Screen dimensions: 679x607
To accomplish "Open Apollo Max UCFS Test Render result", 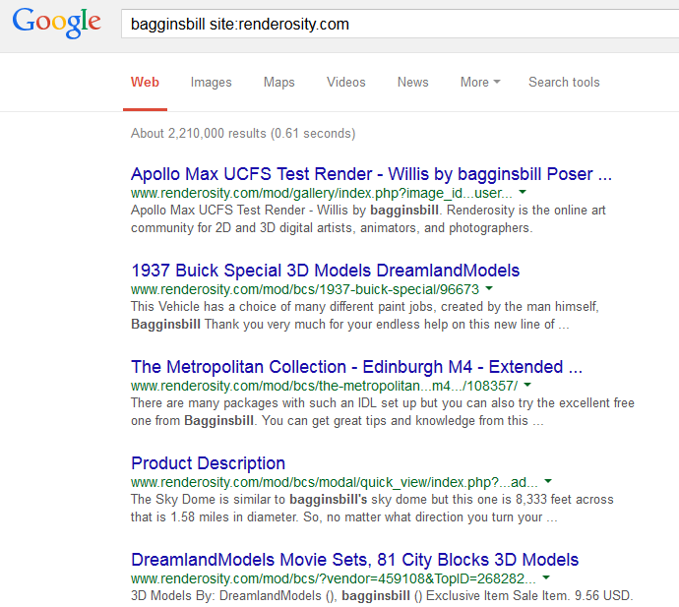I will coord(371,174).
